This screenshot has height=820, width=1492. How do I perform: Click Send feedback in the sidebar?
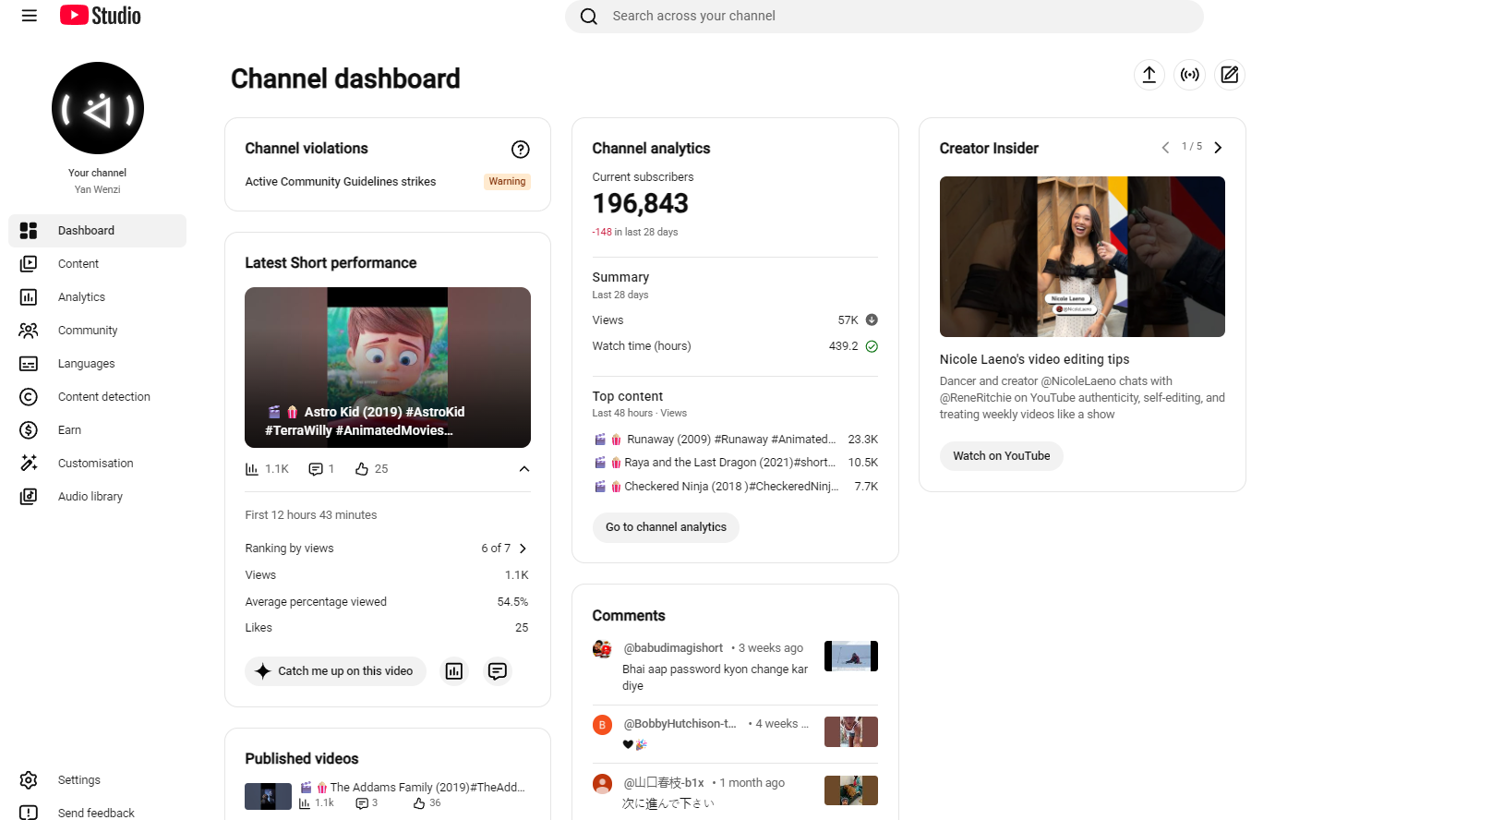click(97, 813)
